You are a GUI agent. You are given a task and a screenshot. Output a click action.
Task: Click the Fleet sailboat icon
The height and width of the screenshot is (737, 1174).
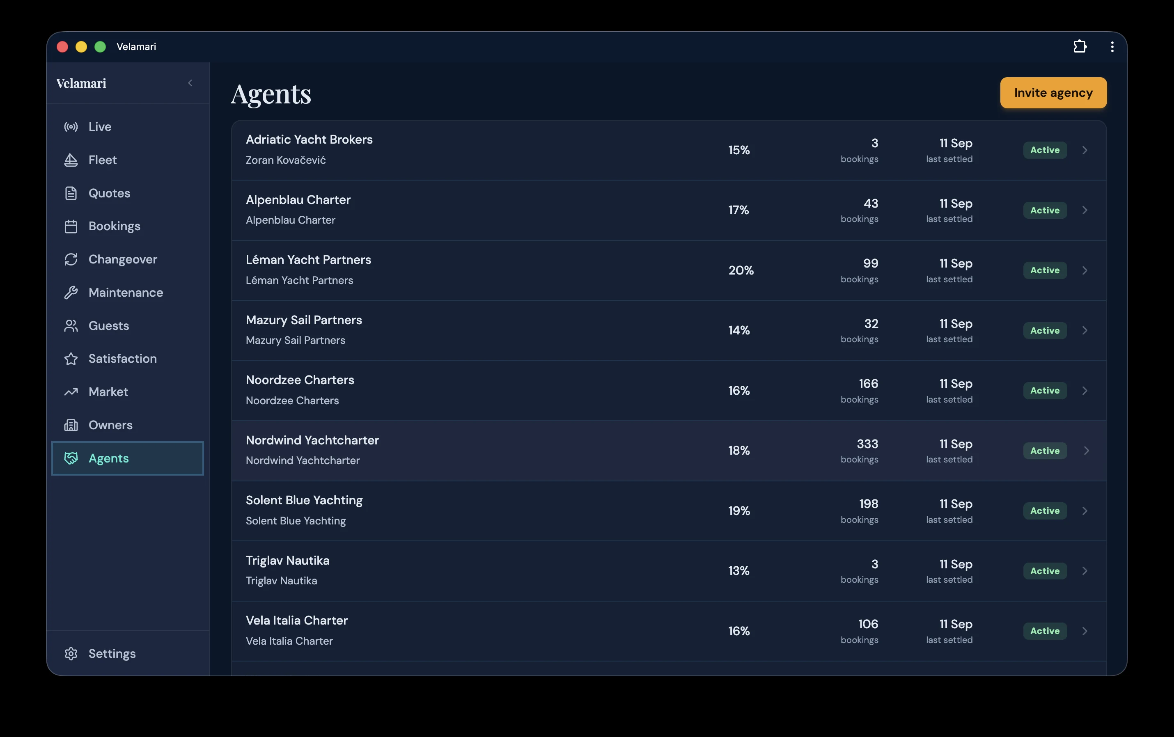point(71,160)
